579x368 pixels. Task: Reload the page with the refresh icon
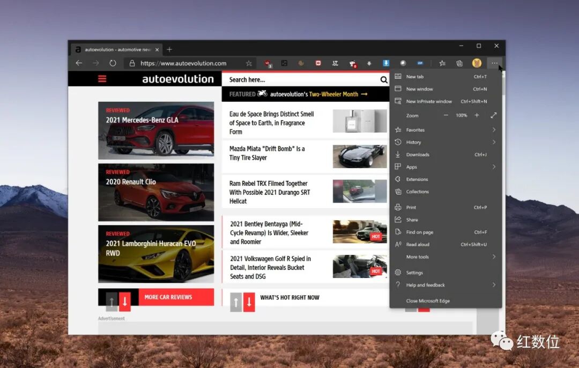[x=113, y=63]
